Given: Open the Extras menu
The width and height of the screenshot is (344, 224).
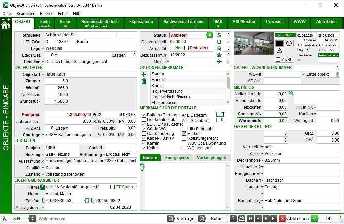Looking at the screenshot, I should point(63,14).
